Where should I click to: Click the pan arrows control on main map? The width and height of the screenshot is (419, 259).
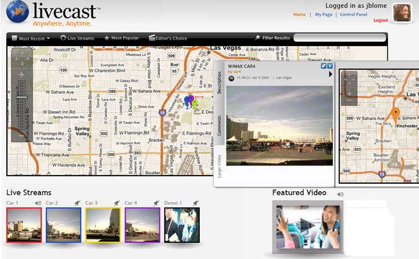[22, 59]
